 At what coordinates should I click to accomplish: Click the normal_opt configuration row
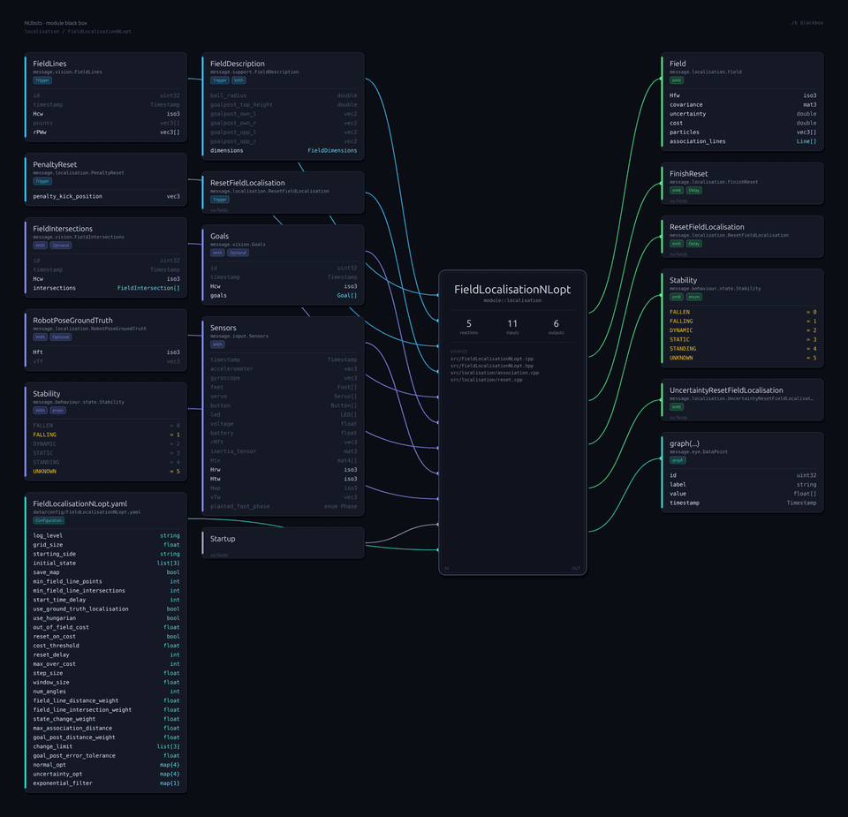106,765
